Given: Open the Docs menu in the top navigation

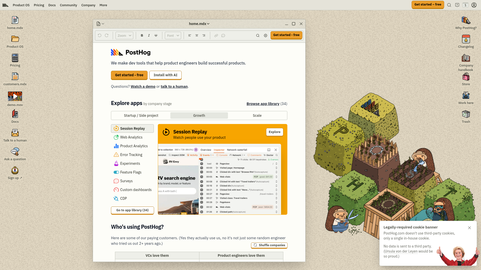Looking at the screenshot, I should 52,5.
